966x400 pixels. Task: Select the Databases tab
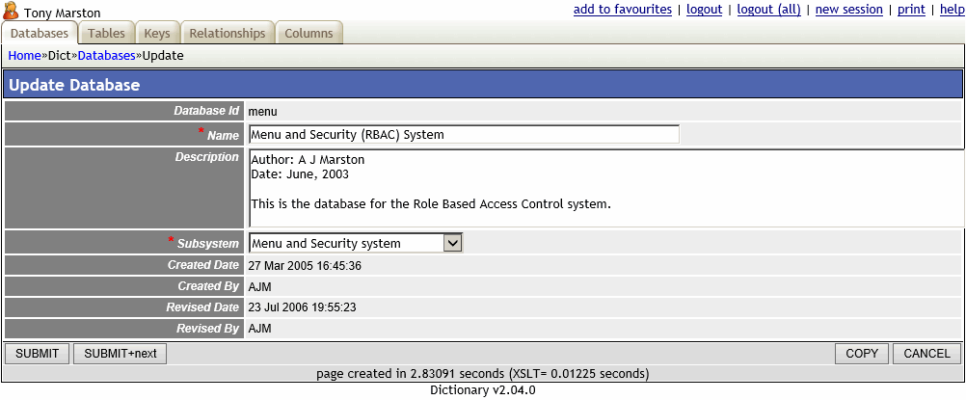[40, 33]
